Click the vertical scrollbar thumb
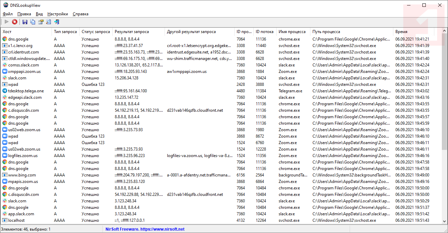448x233 pixels. point(445,92)
